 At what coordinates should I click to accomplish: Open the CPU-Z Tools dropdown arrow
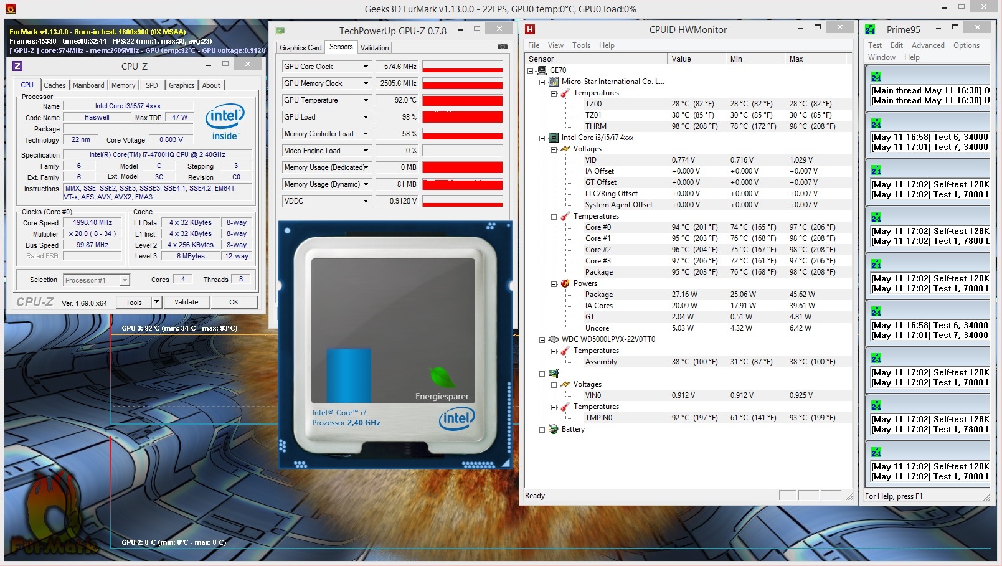pyautogui.click(x=156, y=302)
